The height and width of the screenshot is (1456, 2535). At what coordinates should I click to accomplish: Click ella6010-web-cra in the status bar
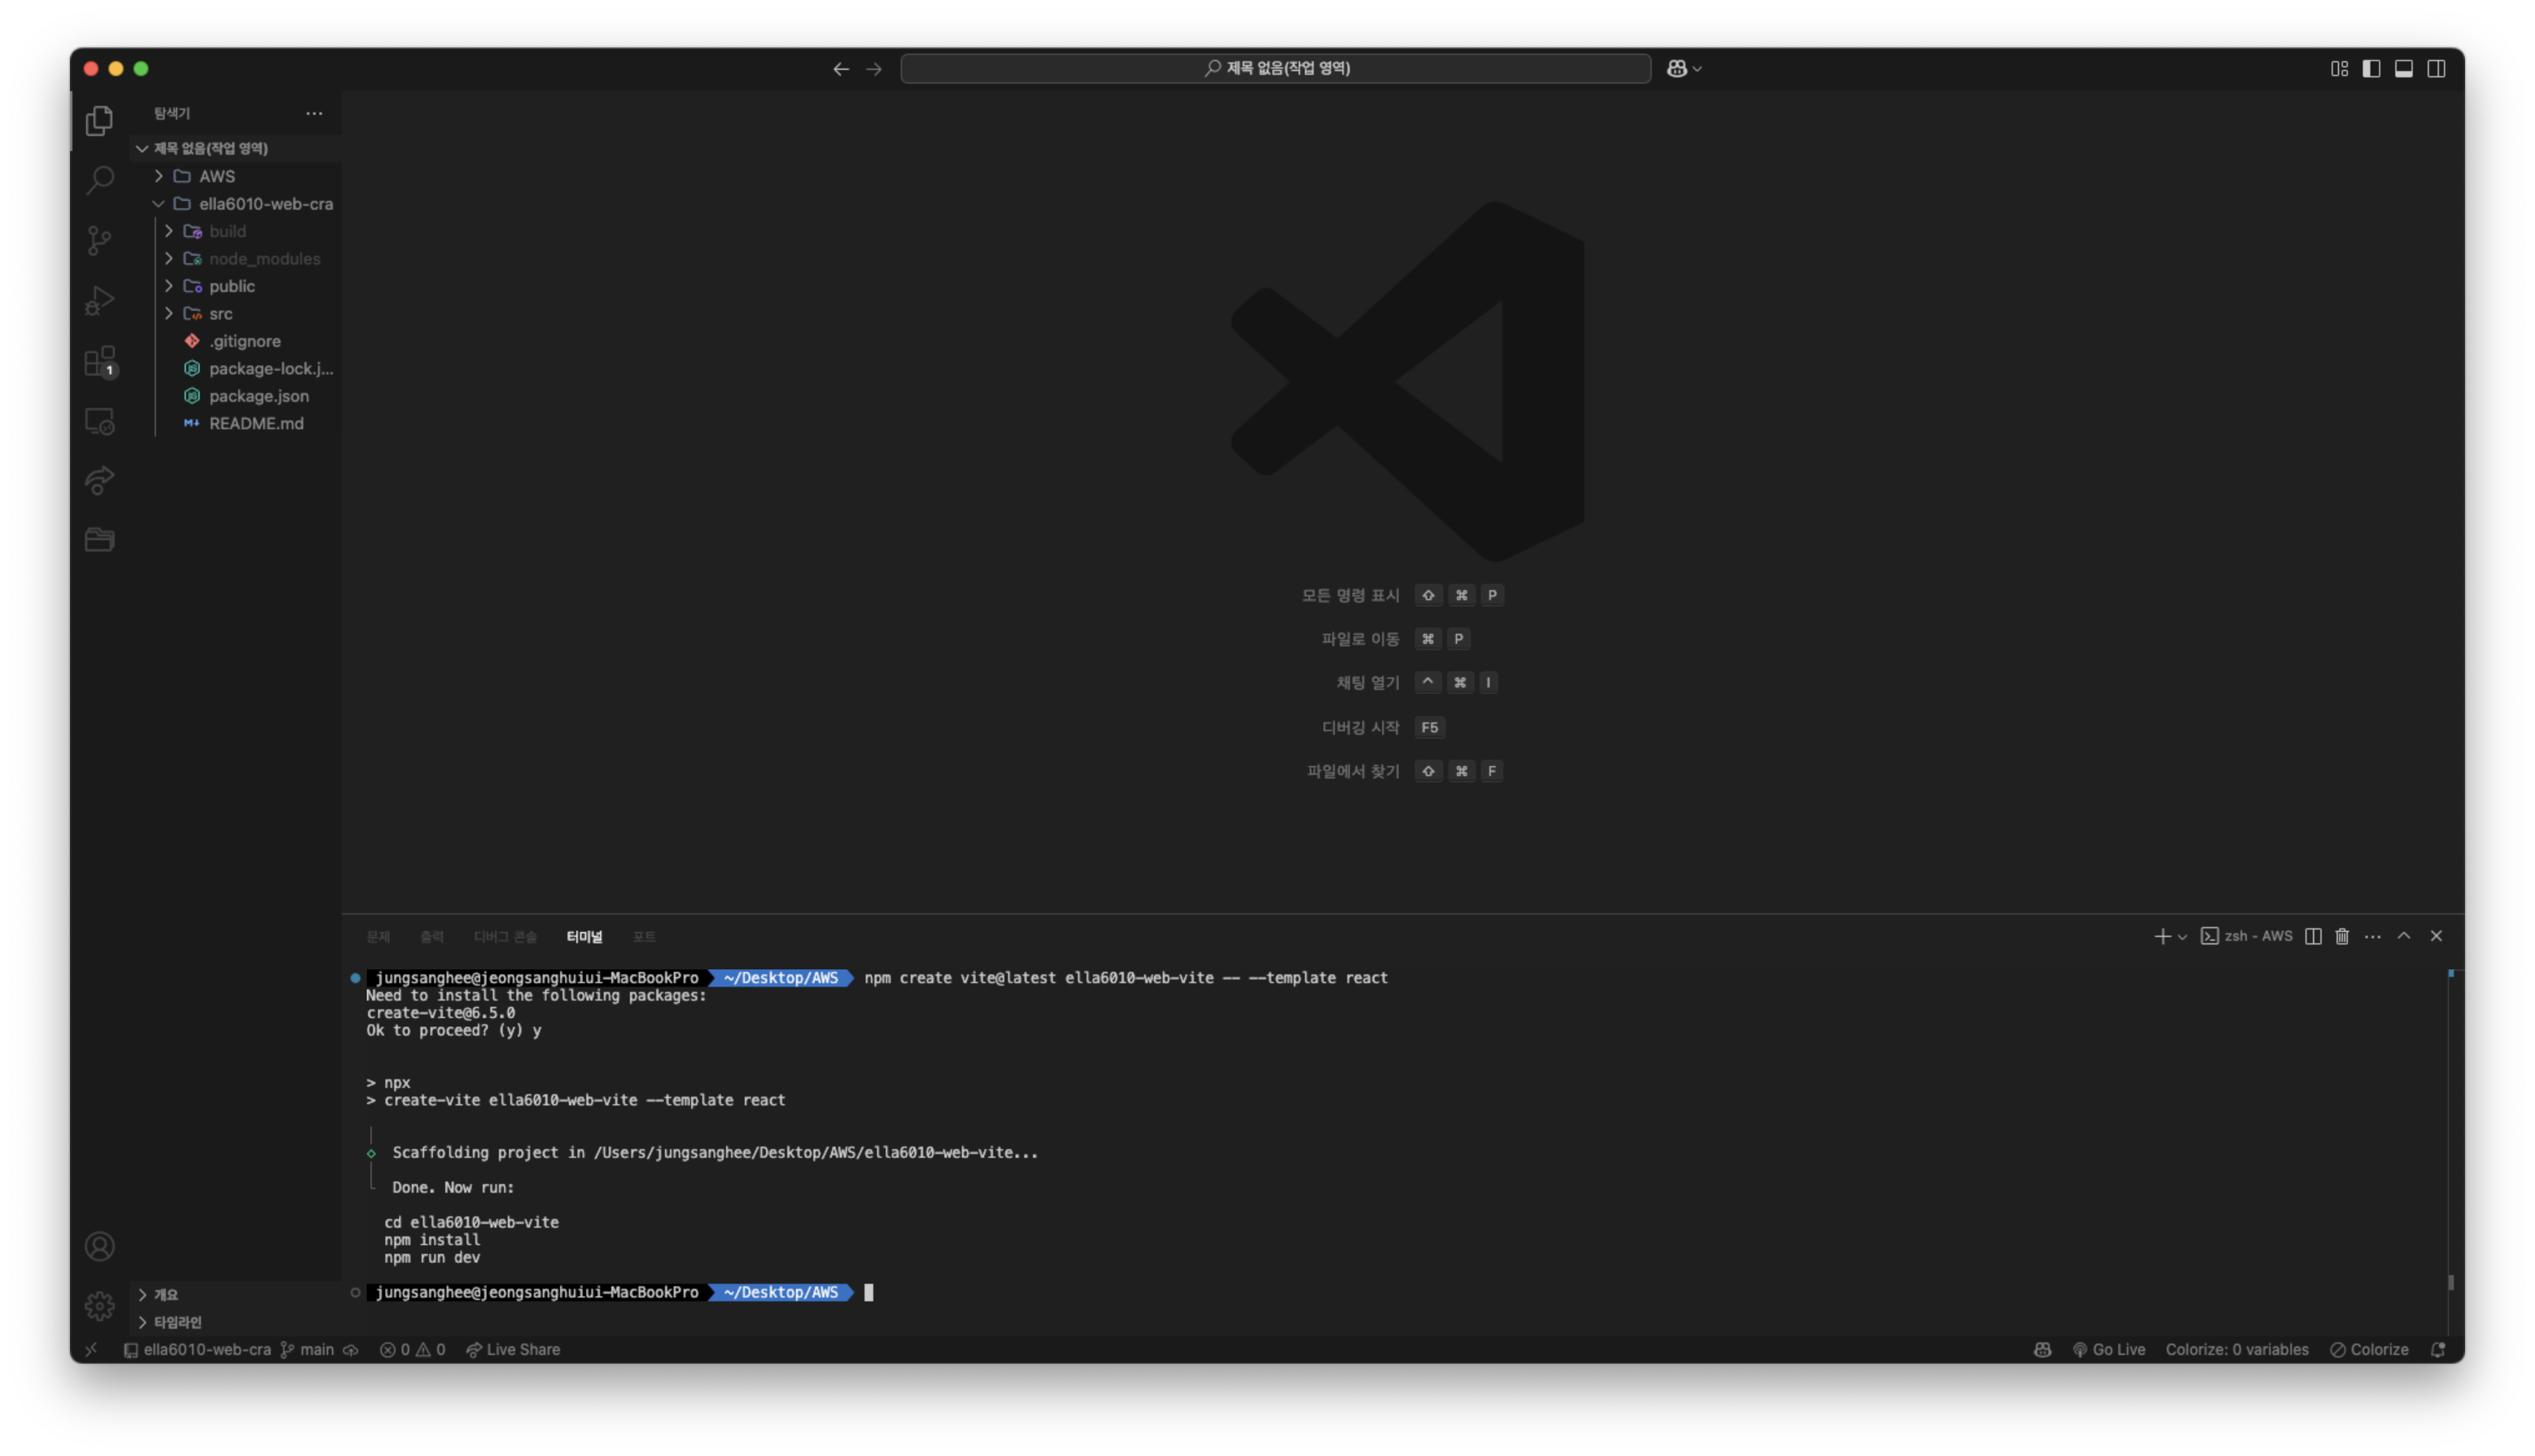(197, 1349)
